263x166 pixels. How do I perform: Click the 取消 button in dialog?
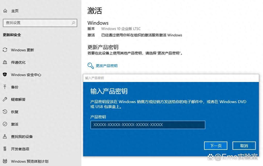(244, 146)
